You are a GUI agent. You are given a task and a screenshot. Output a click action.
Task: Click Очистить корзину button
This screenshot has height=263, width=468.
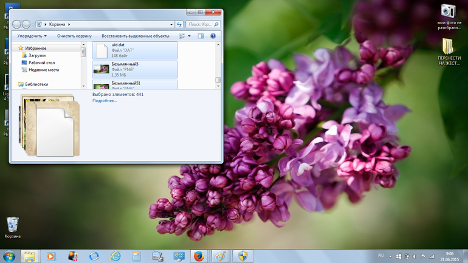[74, 36]
